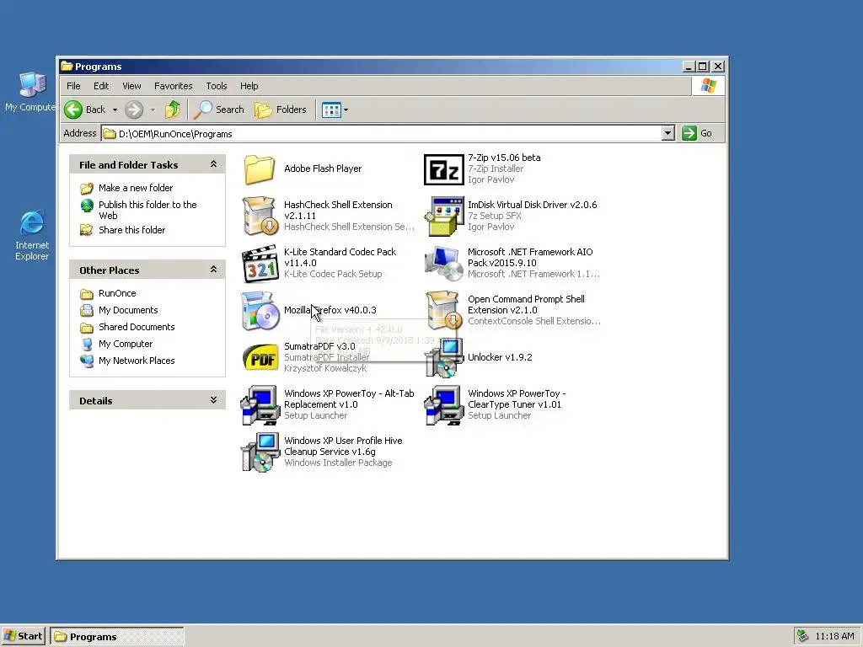Open My Computer from Other Places
This screenshot has height=647, width=863.
tap(126, 344)
